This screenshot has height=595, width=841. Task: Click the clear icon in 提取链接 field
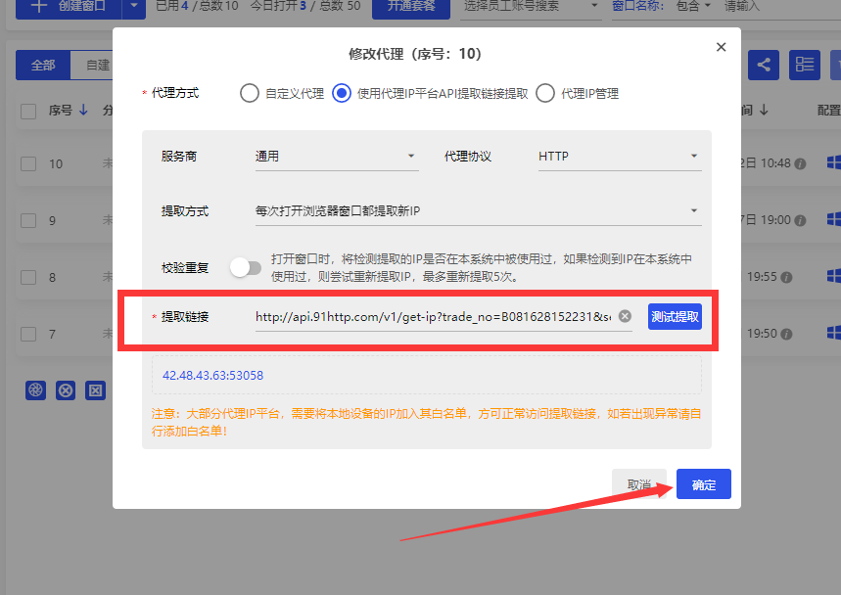tap(625, 316)
